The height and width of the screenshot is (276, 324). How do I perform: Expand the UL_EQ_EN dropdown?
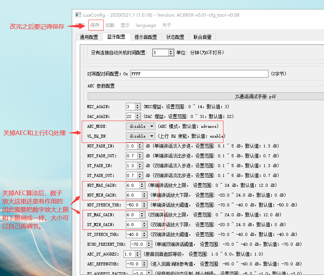pyautogui.click(x=141, y=136)
